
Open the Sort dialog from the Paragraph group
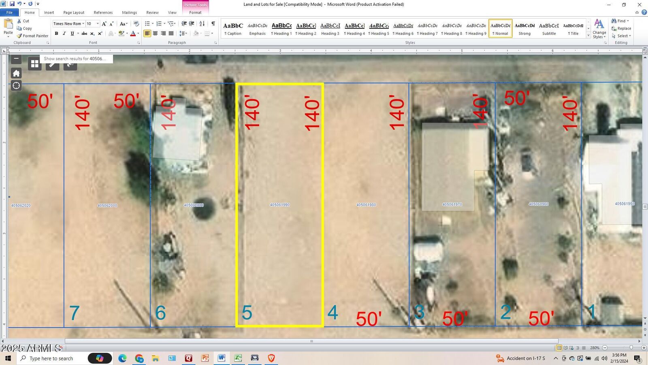click(x=202, y=24)
